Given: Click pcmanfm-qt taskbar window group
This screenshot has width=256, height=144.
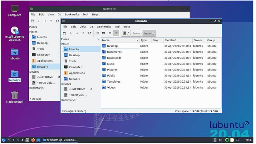Looking at the screenshot, I should pos(60,140).
